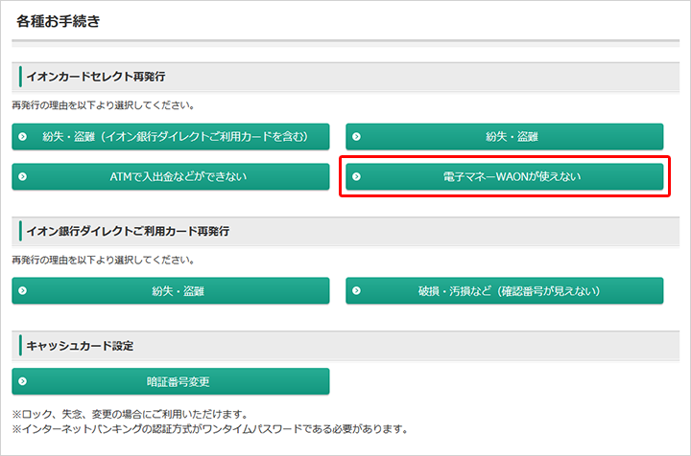The height and width of the screenshot is (456, 691).
Task: Click arrow icon on ATMで入出金などができない
Action: [x=23, y=177]
